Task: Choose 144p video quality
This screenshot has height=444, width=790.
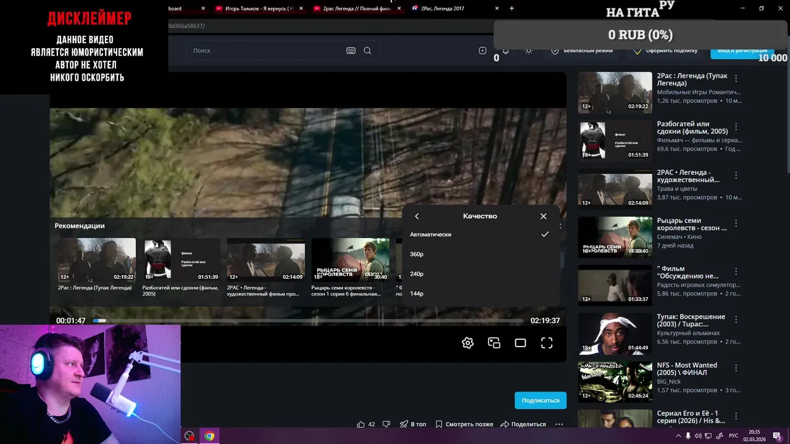Action: click(480, 294)
